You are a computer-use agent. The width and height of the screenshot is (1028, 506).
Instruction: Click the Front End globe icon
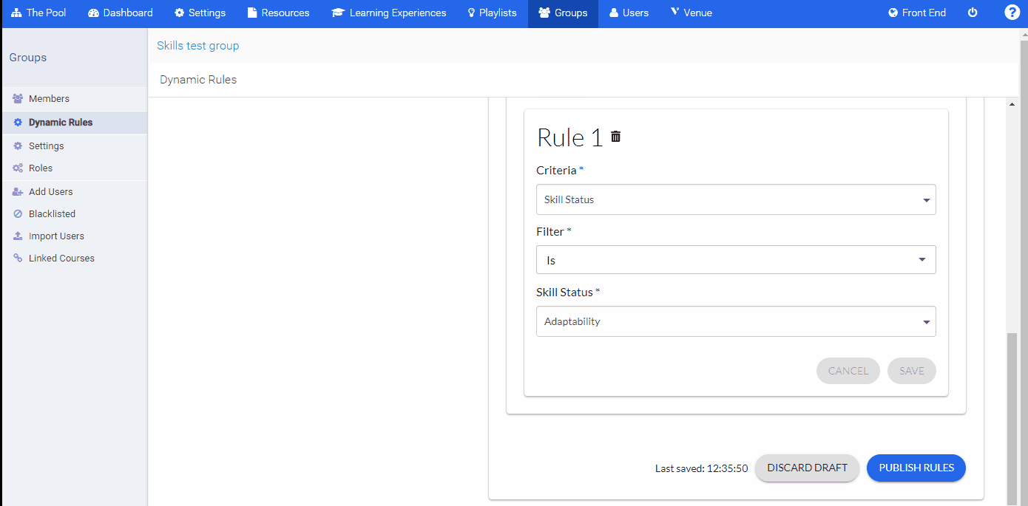892,12
